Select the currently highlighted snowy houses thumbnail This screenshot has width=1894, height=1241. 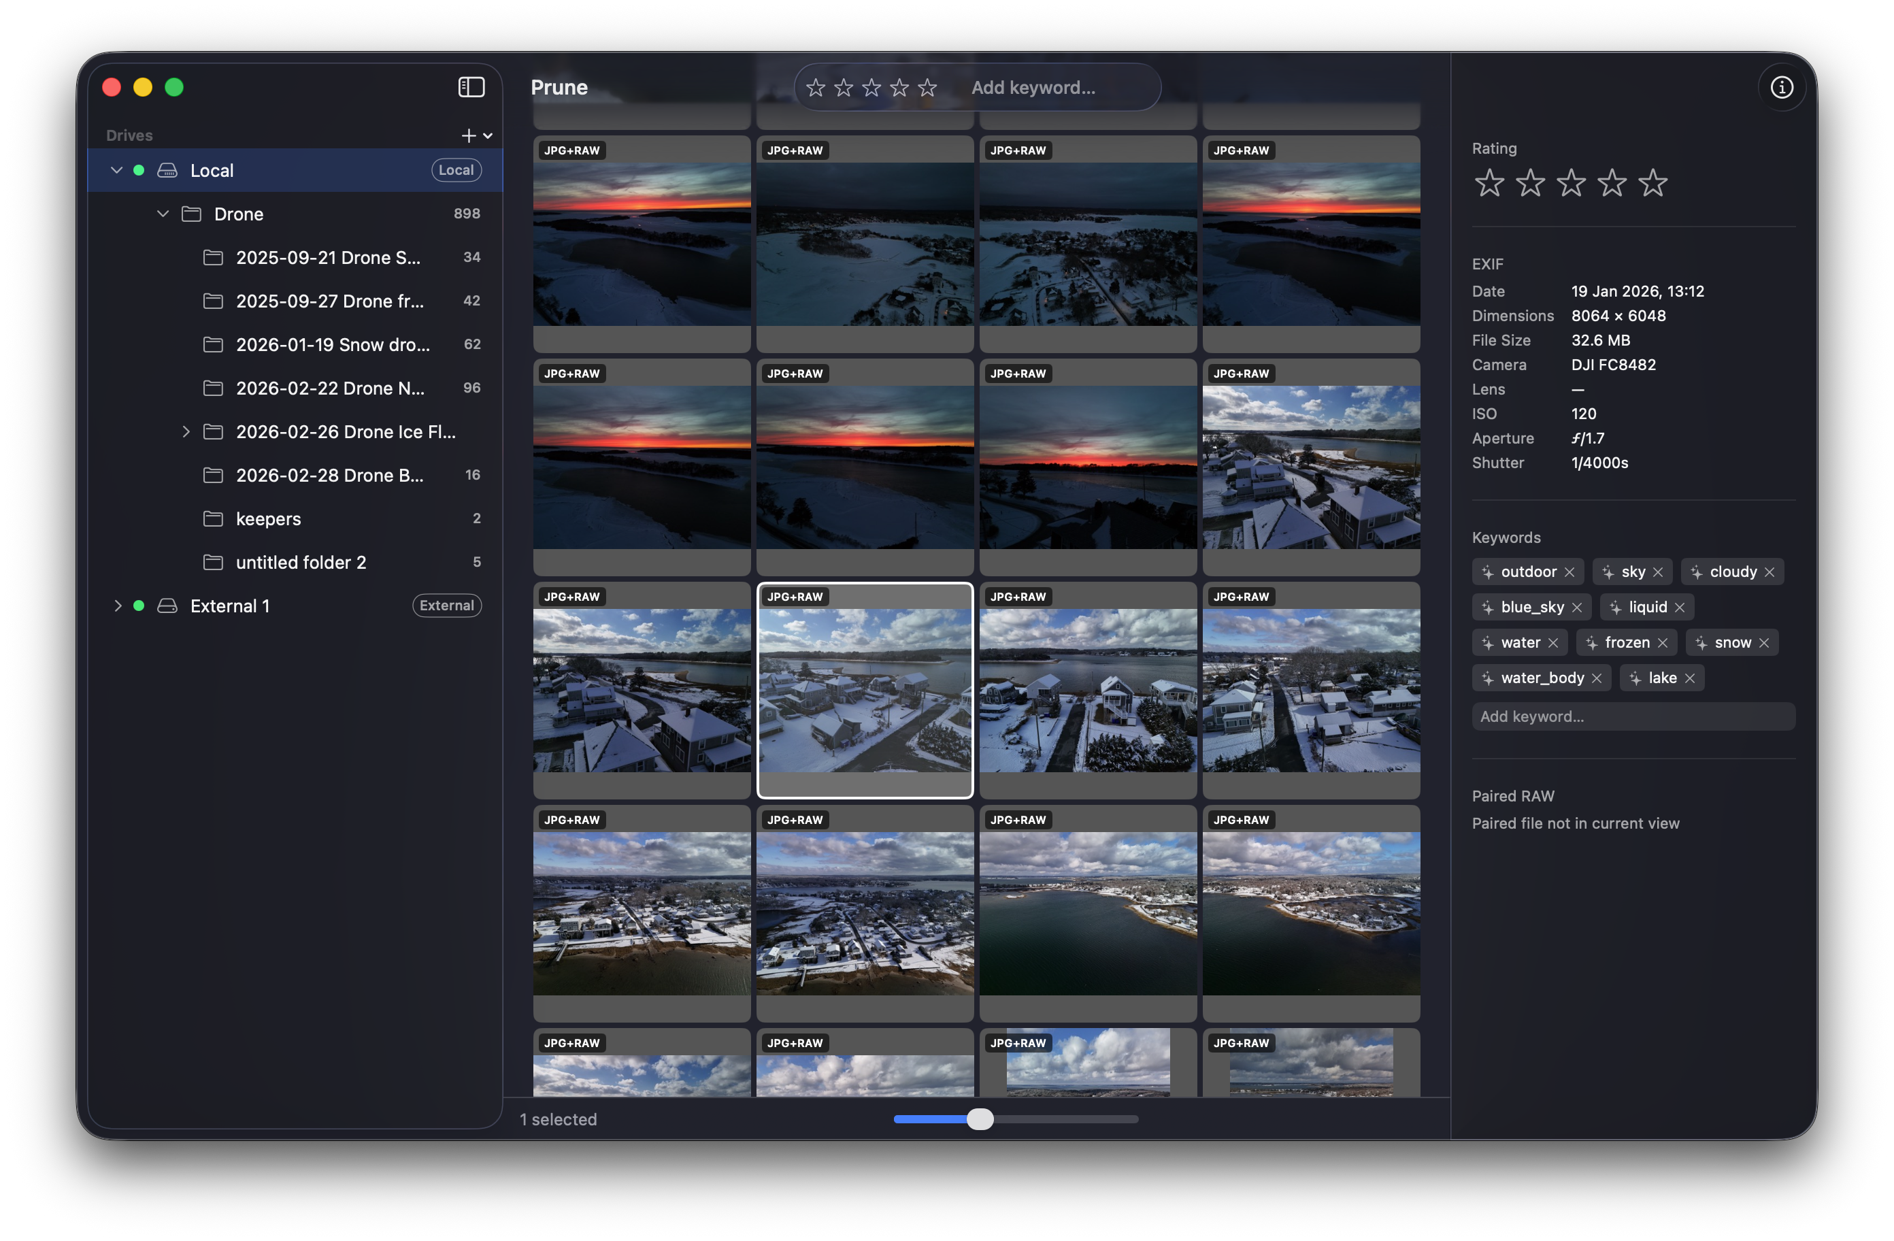point(865,690)
